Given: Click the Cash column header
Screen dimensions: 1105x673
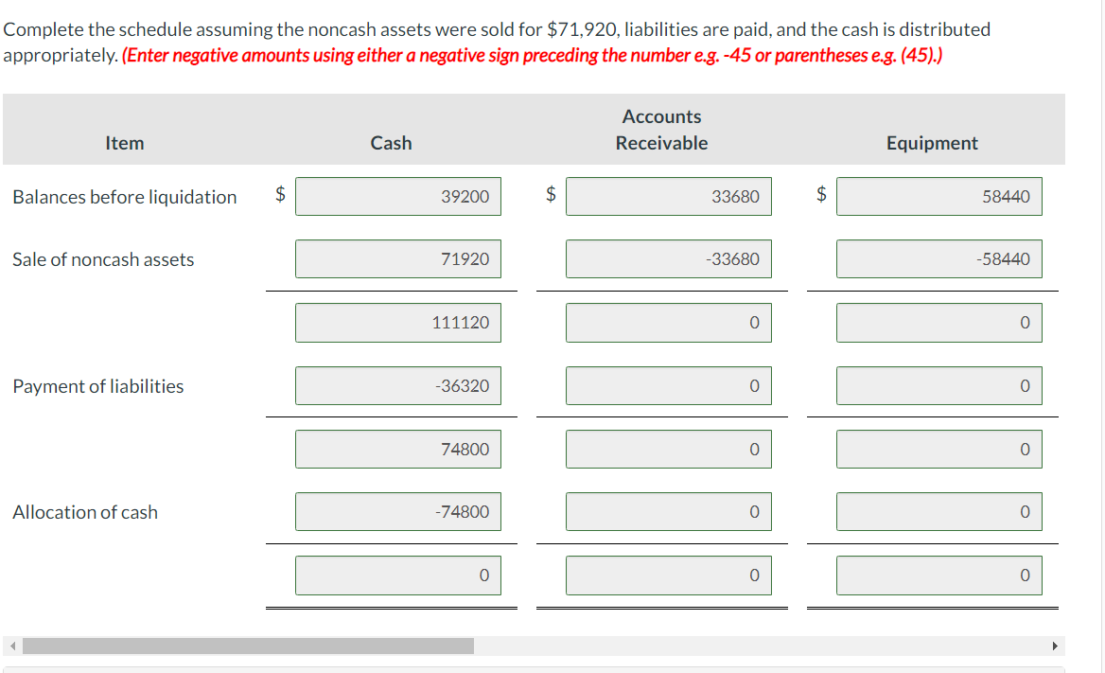Looking at the screenshot, I should pyautogui.click(x=391, y=143).
